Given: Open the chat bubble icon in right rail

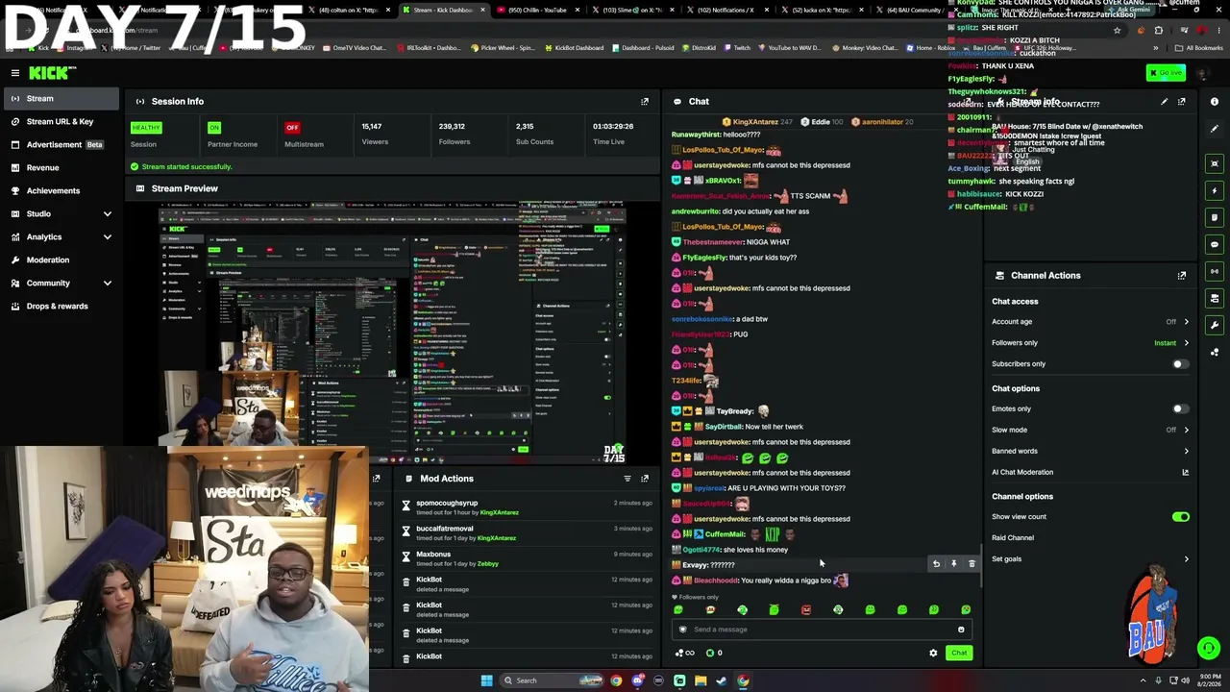Looking at the screenshot, I should click(1215, 244).
